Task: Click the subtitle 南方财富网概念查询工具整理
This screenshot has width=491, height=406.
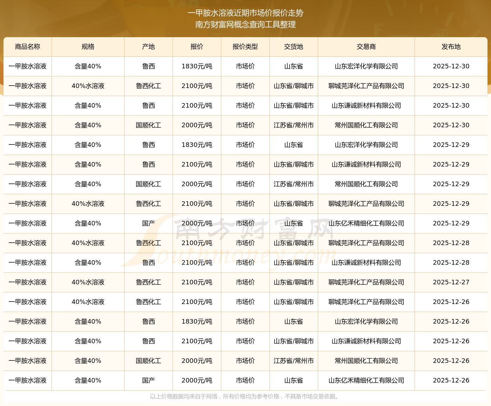Action: tap(245, 25)
